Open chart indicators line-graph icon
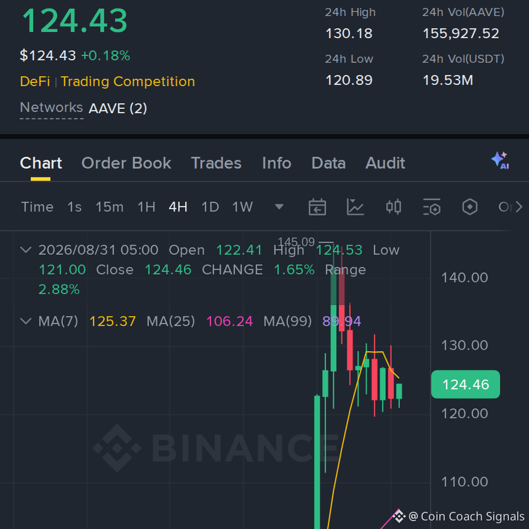The image size is (529, 529). 355,207
